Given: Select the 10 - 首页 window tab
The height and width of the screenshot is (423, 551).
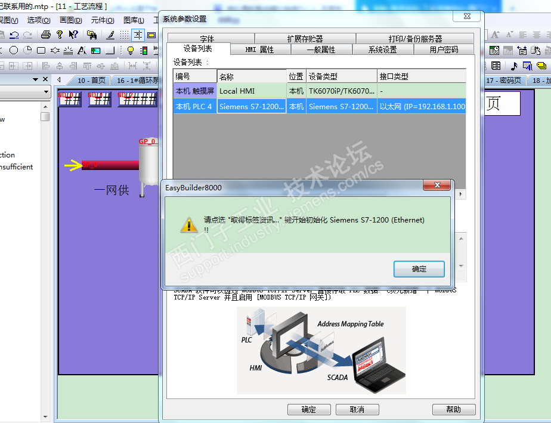Looking at the screenshot, I should coord(91,80).
